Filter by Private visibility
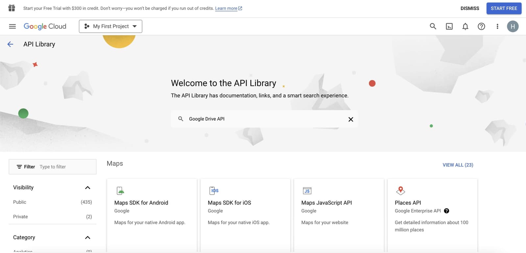 coord(20,217)
